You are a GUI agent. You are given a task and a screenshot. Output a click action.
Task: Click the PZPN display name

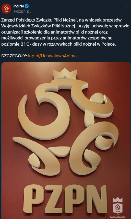pos(19,6)
